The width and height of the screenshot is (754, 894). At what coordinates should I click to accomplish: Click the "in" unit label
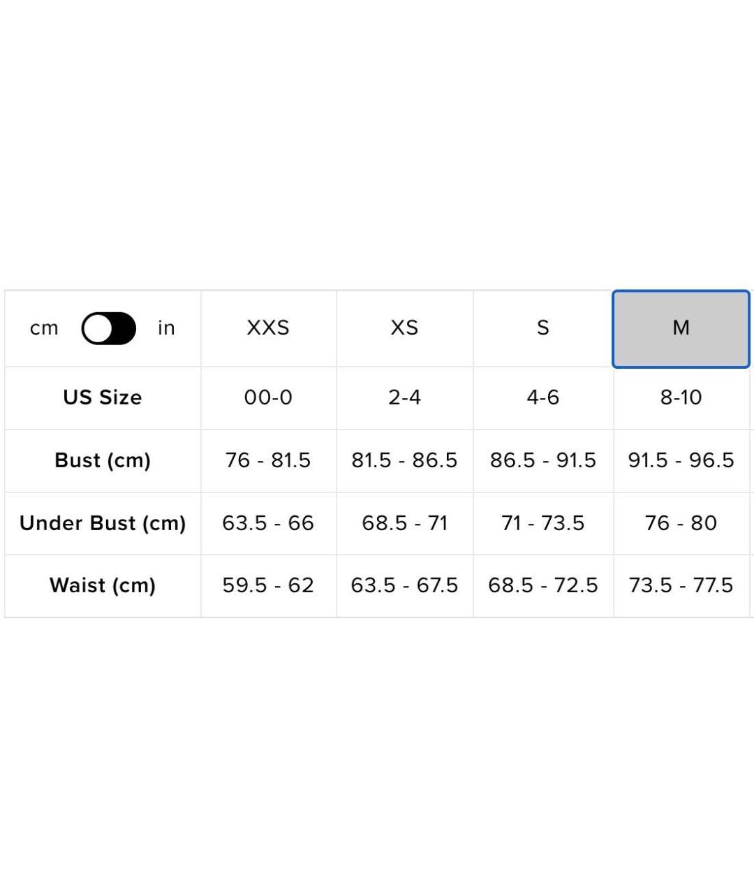[x=166, y=328]
